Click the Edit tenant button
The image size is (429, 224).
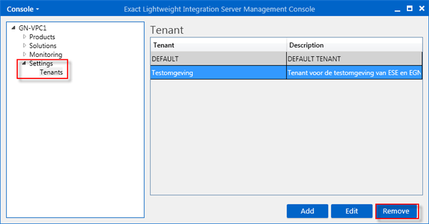tap(352, 211)
